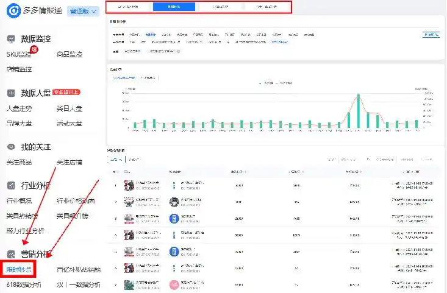Viewport: 447px width, 293px height.
Task: Click the 数据大盘 section icon
Action: pyautogui.click(x=11, y=93)
